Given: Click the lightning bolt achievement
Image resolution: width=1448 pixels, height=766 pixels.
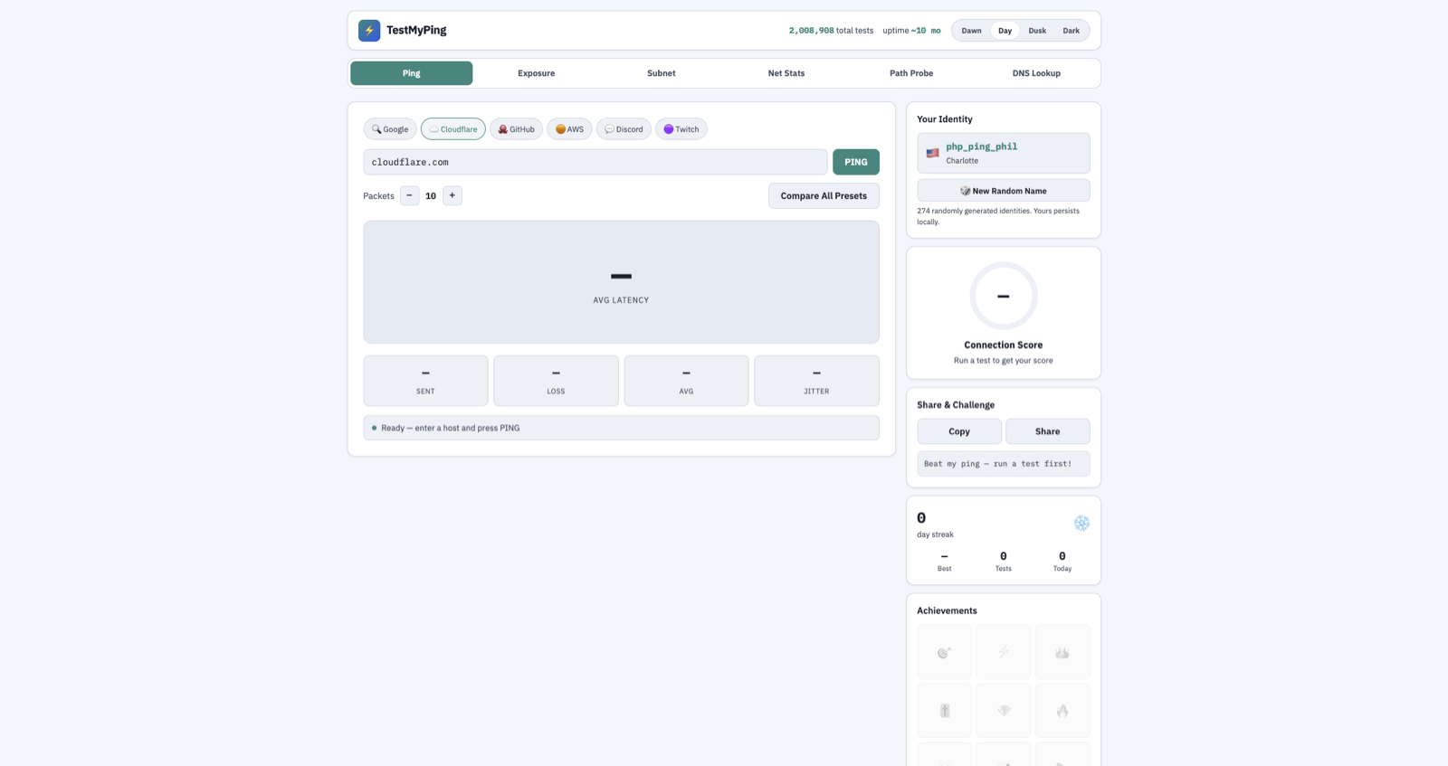Looking at the screenshot, I should click(x=1004, y=652).
